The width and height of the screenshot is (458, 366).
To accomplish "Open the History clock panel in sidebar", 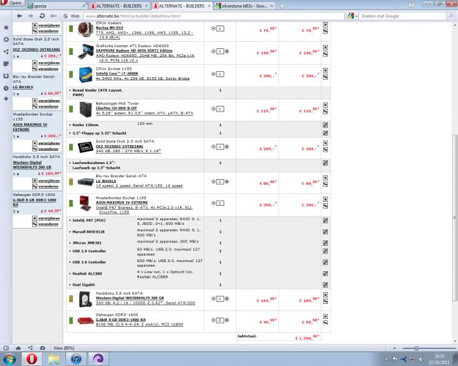I will [x=6, y=88].
